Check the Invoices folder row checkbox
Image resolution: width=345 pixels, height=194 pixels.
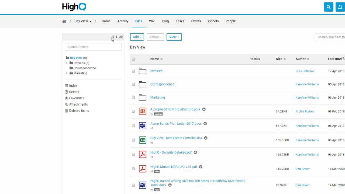[133, 71]
